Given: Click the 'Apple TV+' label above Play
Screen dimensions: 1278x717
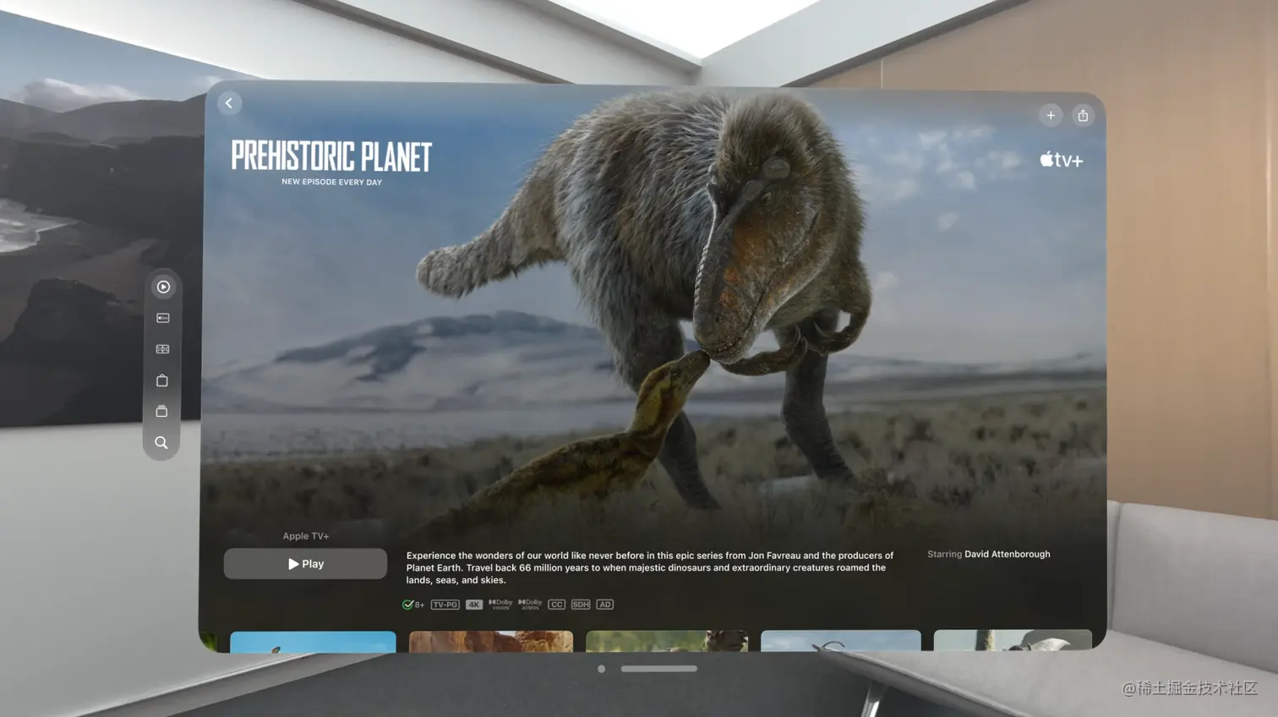Looking at the screenshot, I should tap(305, 536).
